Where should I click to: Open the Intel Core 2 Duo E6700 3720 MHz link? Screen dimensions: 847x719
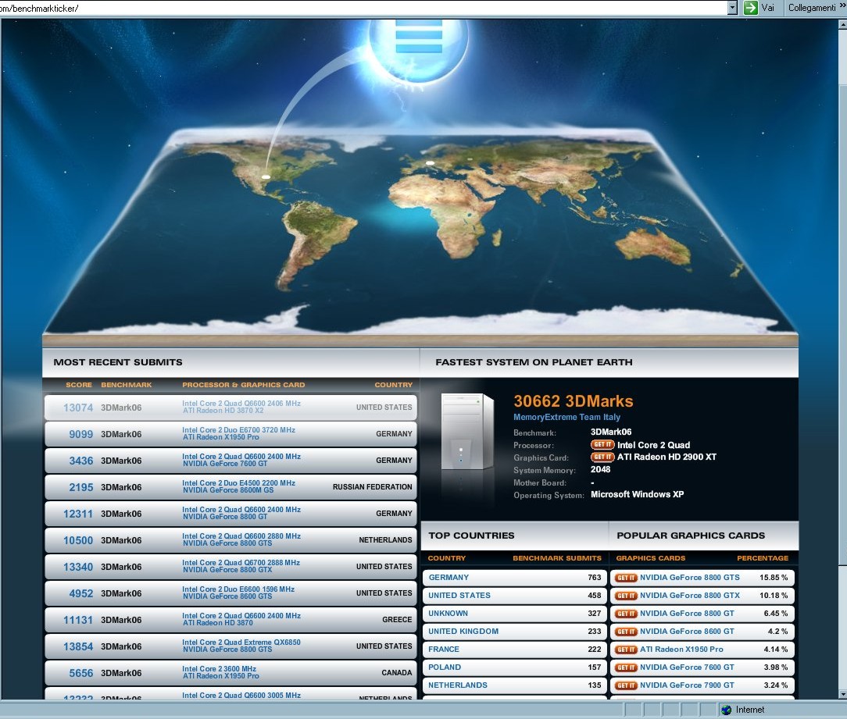239,429
